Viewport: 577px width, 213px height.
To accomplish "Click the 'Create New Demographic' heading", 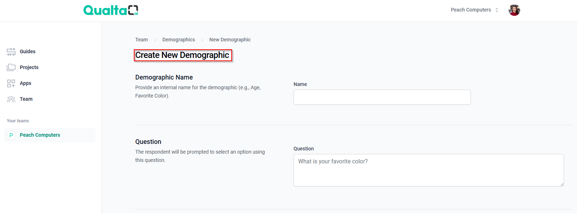I will pos(182,55).
